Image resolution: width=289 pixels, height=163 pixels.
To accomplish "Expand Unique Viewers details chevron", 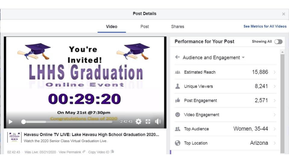I will pos(275,86).
